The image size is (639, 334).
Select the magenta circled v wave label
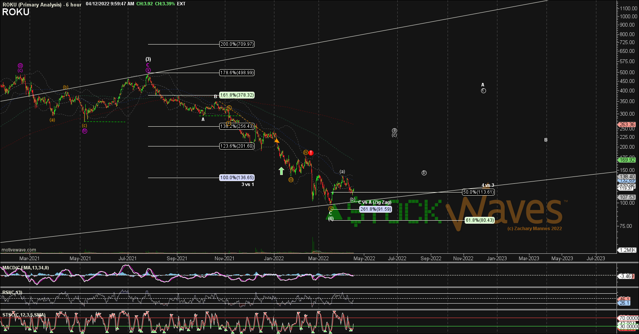point(148,70)
